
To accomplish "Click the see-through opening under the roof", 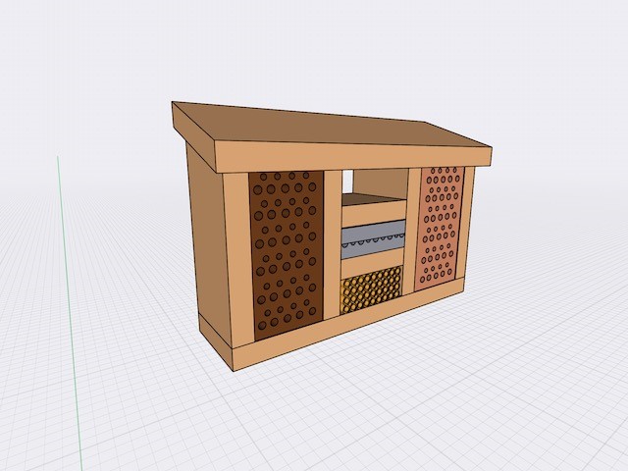I will [348, 182].
